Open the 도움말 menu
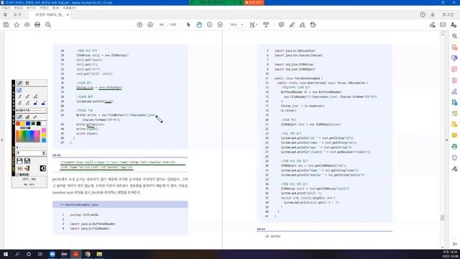 pyautogui.click(x=69, y=8)
